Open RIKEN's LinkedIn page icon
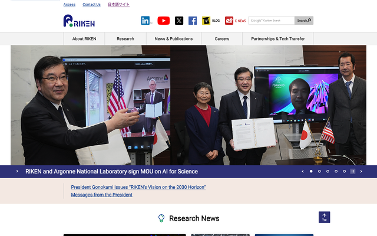Image resolution: width=377 pixels, height=236 pixels. pyautogui.click(x=145, y=21)
